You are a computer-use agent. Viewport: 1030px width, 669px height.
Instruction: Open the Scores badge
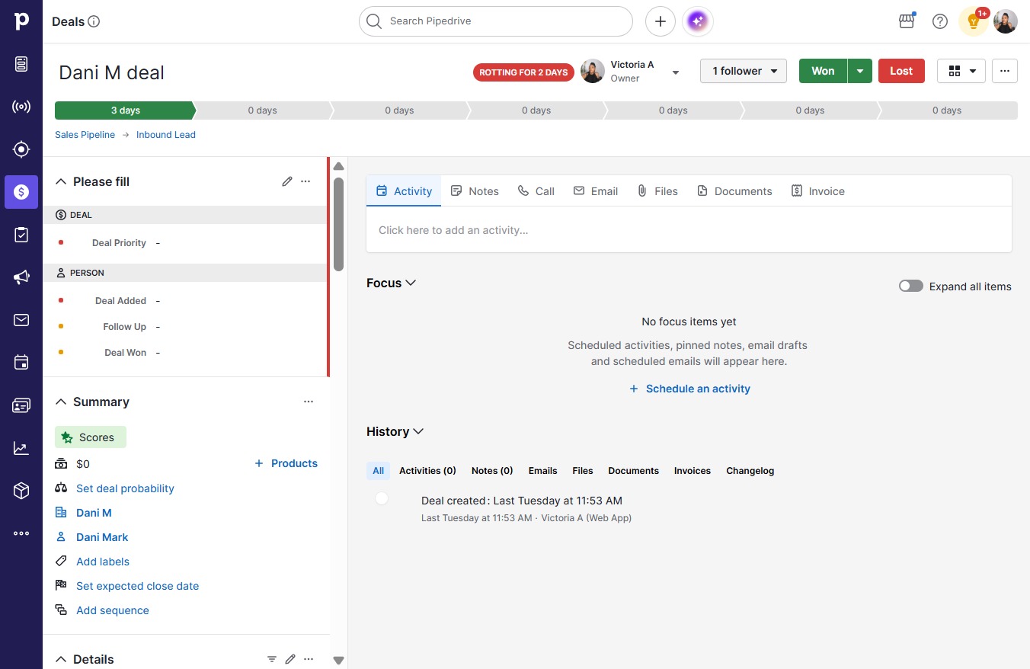point(91,437)
